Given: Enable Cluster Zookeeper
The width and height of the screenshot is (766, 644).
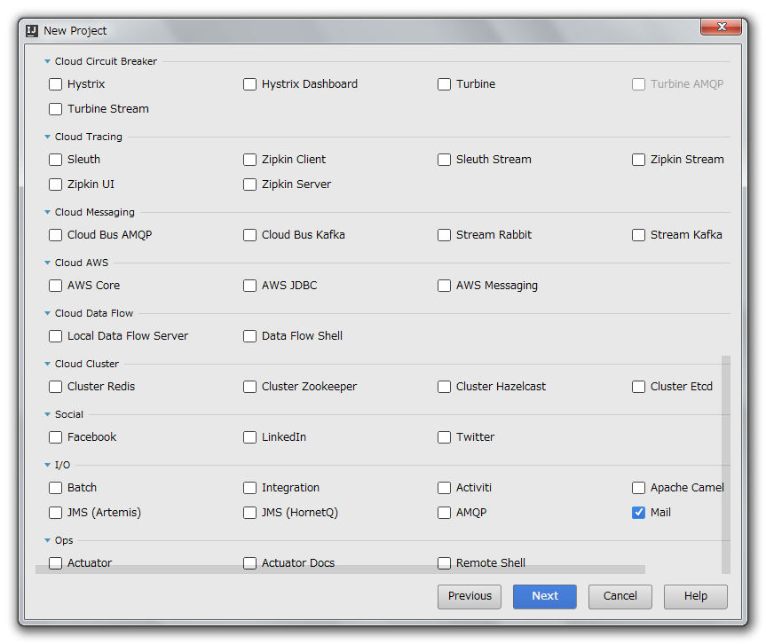Looking at the screenshot, I should click(x=249, y=387).
